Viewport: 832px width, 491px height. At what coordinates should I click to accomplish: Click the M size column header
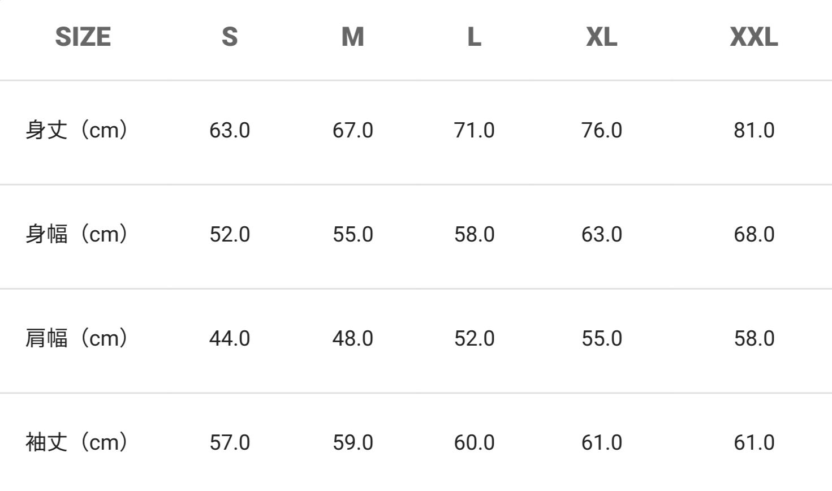point(352,37)
